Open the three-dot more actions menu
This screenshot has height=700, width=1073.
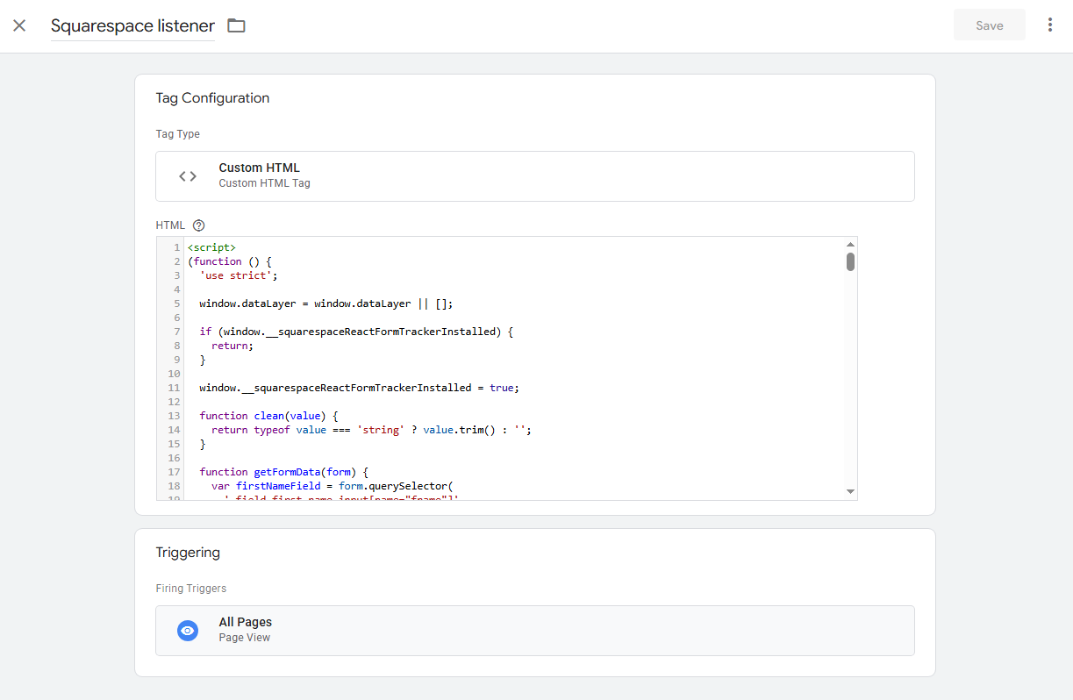click(1049, 25)
